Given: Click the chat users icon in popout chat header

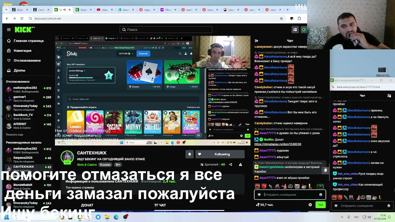Looking at the screenshot, I should pos(389,96).
